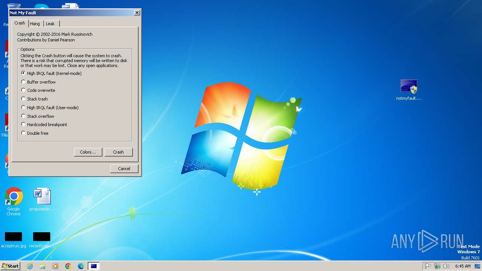Switch to the Crash tab
The image size is (482, 271).
20,23
